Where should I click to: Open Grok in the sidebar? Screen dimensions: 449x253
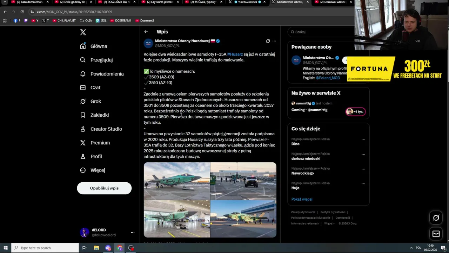pos(91,101)
